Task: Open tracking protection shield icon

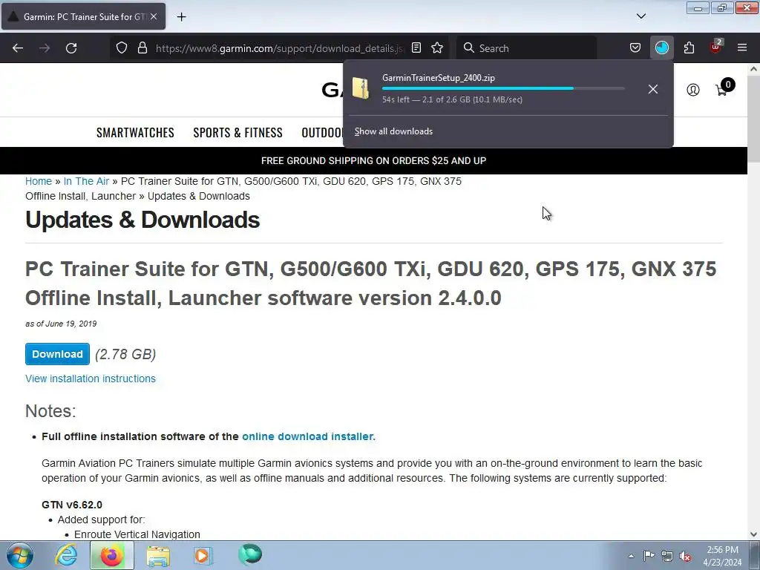Action: 122,48
